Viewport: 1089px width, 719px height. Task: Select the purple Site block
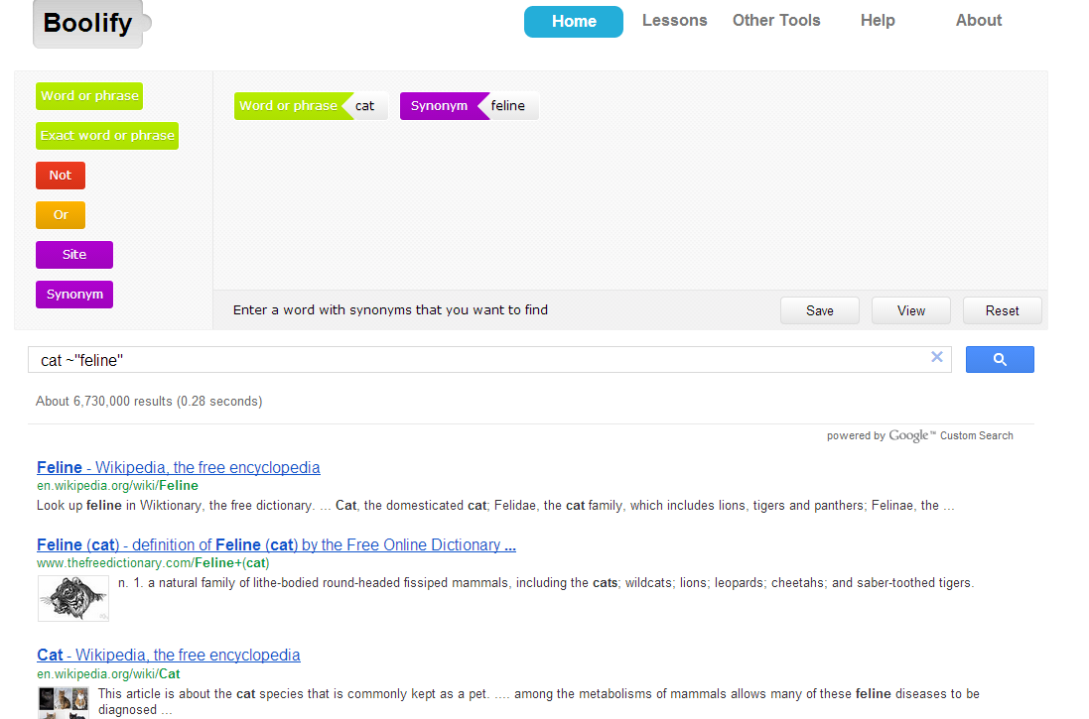pyautogui.click(x=74, y=254)
